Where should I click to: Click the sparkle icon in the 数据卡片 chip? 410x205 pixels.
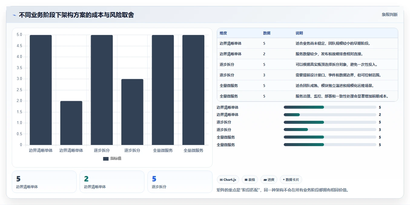[x=284, y=180]
